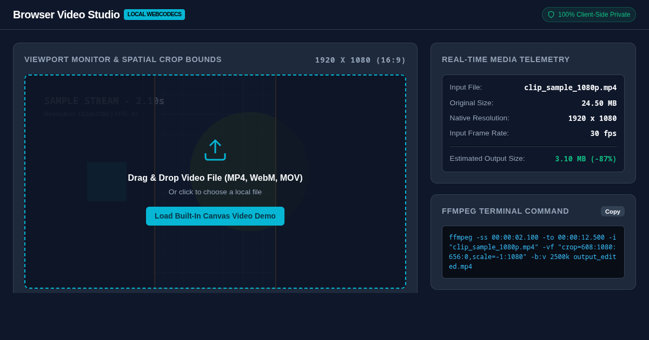Click the Original Size label
The width and height of the screenshot is (649, 340).
click(472, 103)
